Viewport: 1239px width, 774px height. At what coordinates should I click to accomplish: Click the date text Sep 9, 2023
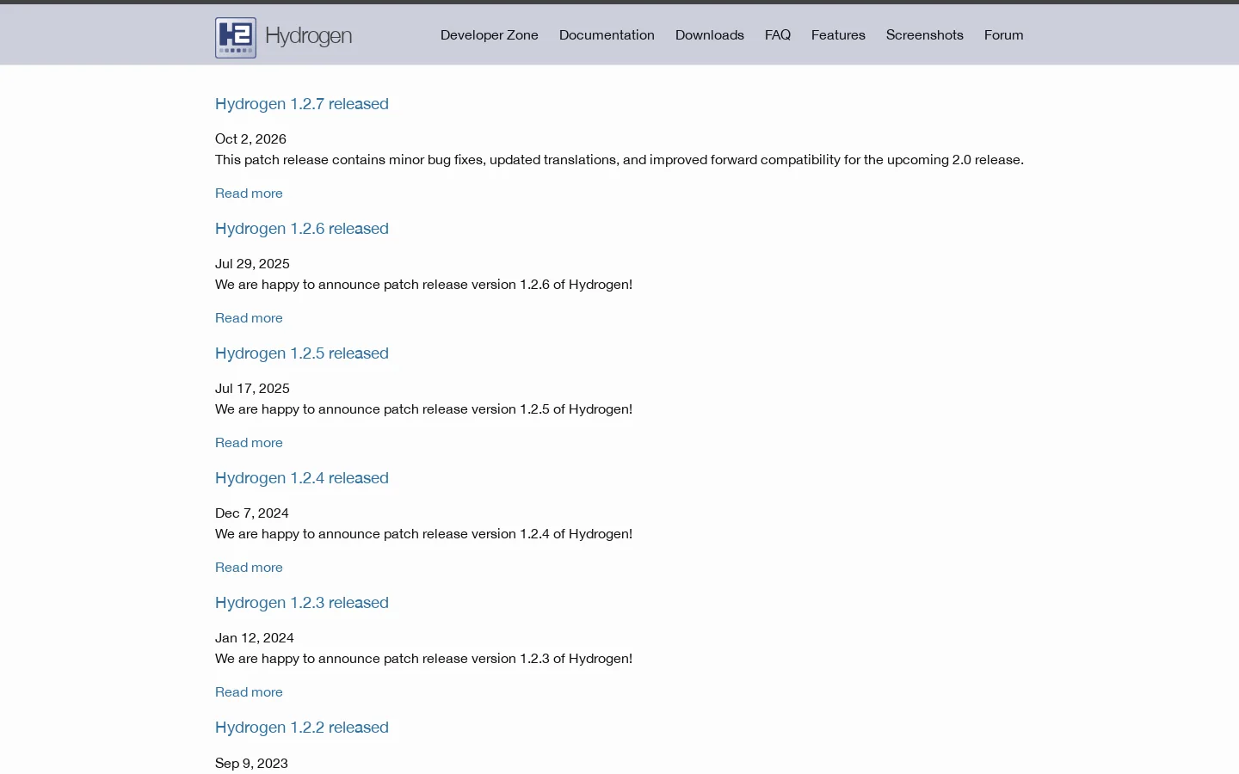point(251,764)
